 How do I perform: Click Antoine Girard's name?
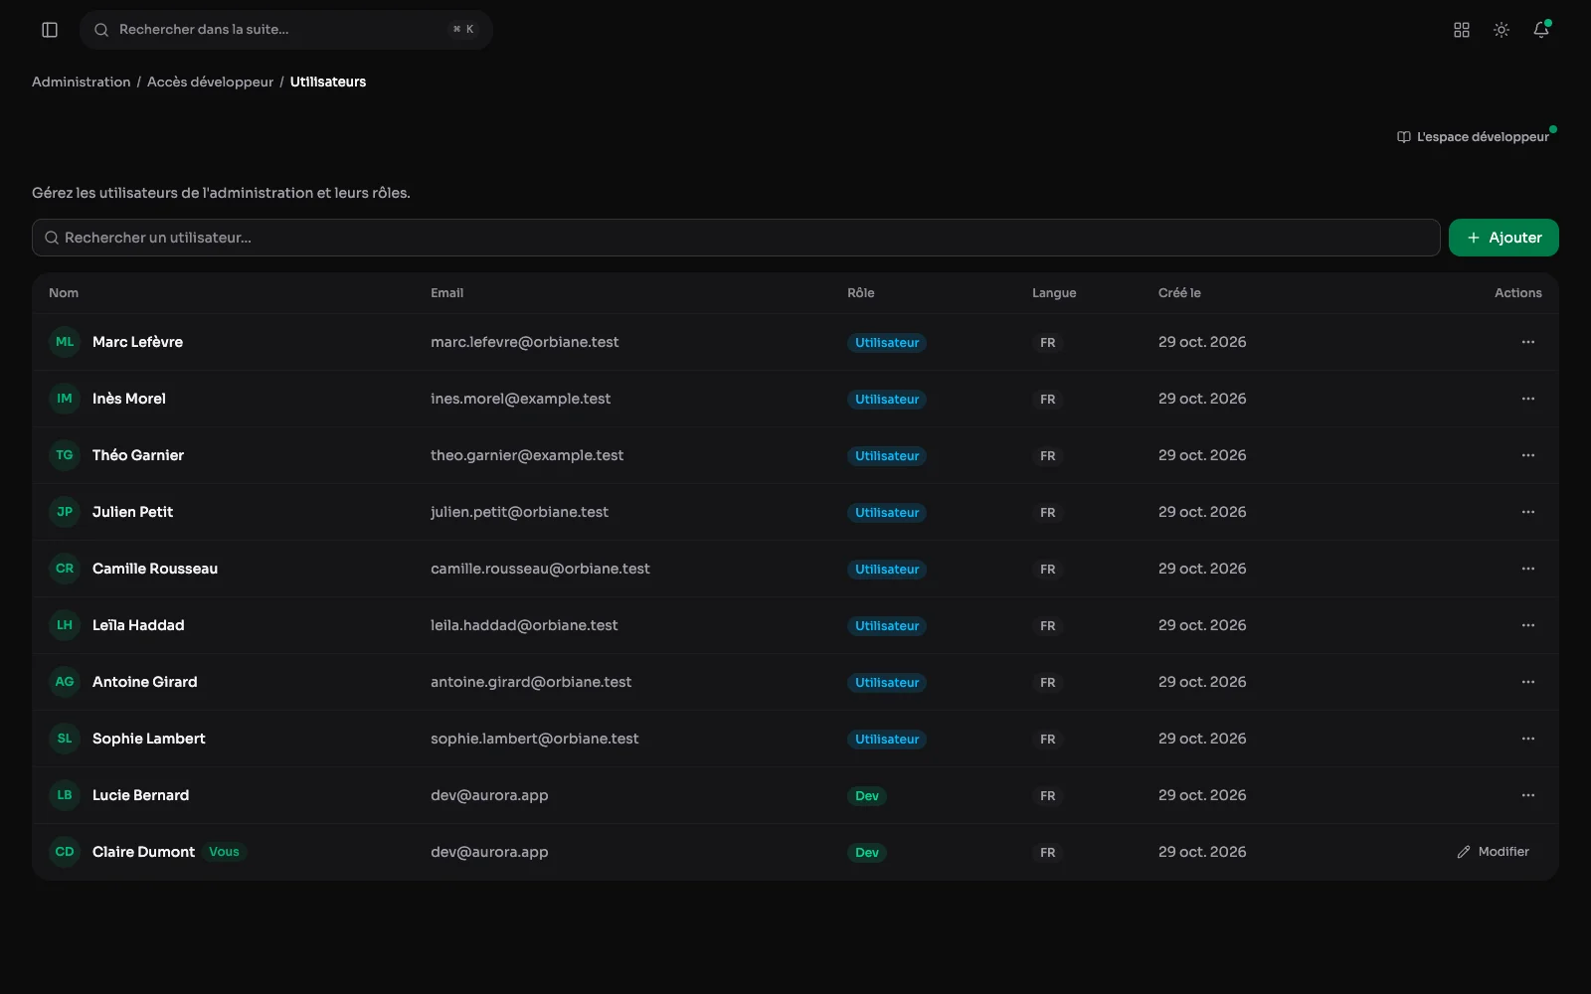pyautogui.click(x=145, y=682)
